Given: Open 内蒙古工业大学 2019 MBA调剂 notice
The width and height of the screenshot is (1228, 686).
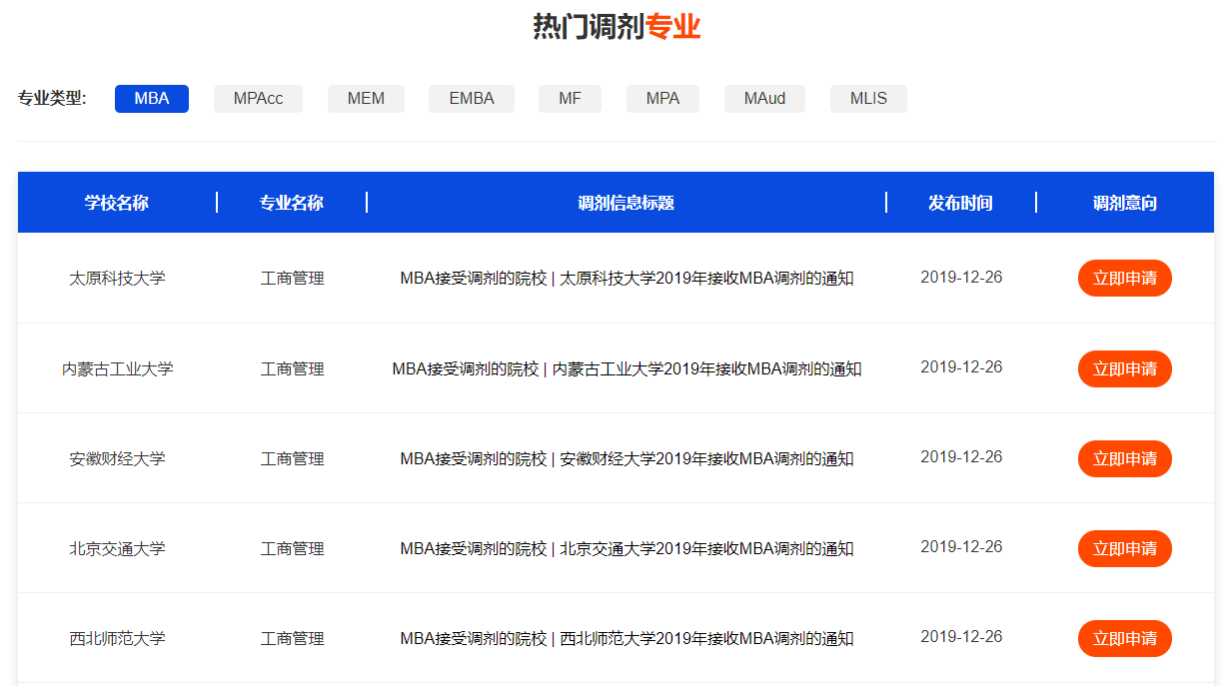Looking at the screenshot, I should [626, 369].
